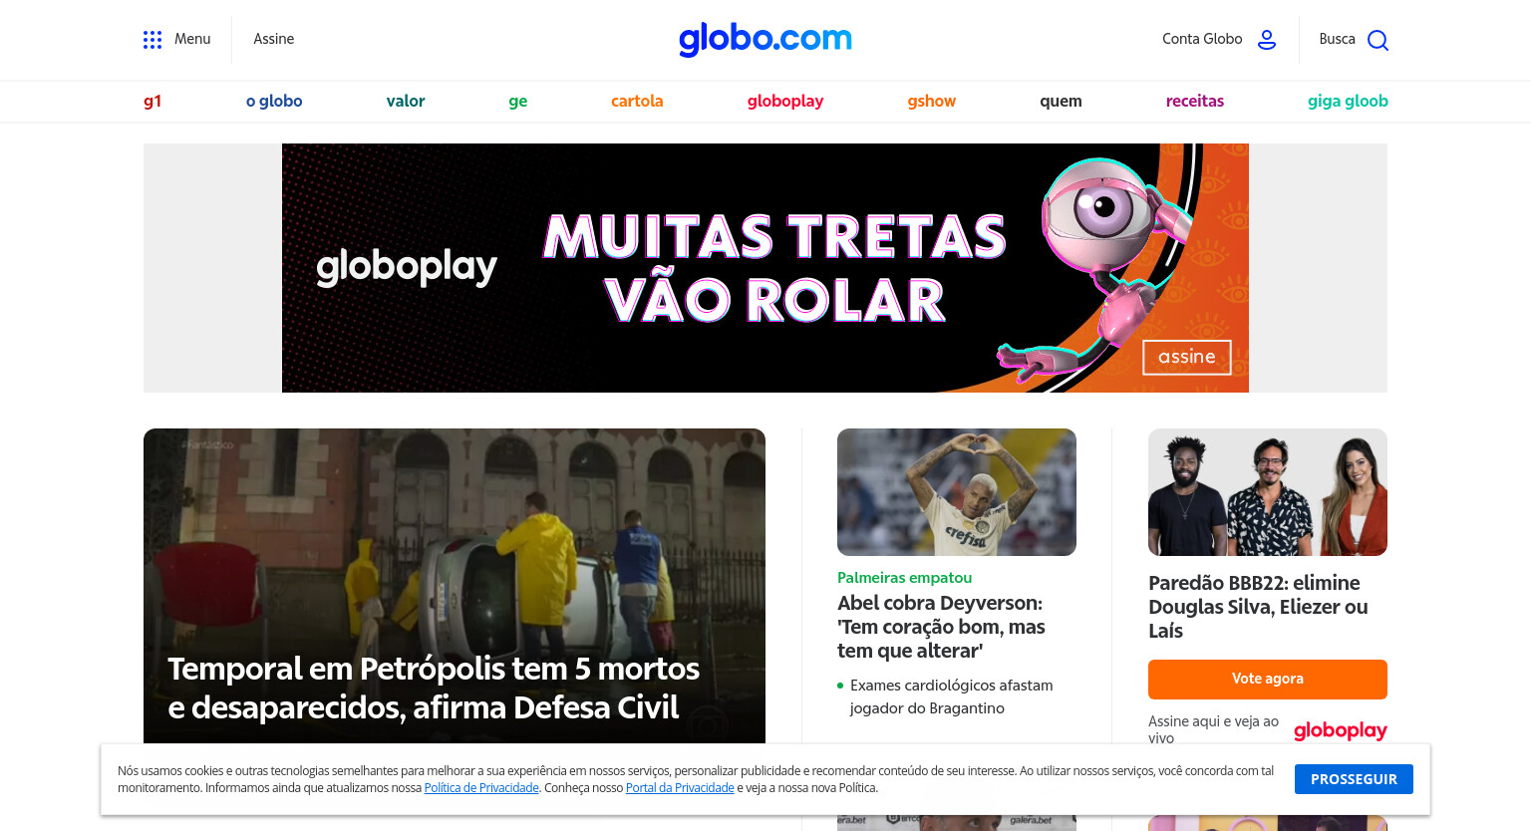Open the receitas section
The width and height of the screenshot is (1531, 831).
[1195, 101]
